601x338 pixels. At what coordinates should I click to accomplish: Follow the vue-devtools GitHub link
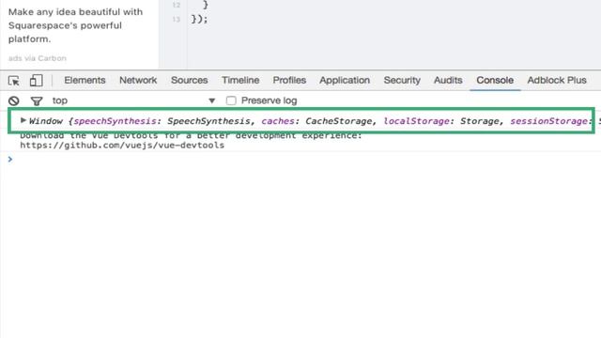tap(122, 146)
